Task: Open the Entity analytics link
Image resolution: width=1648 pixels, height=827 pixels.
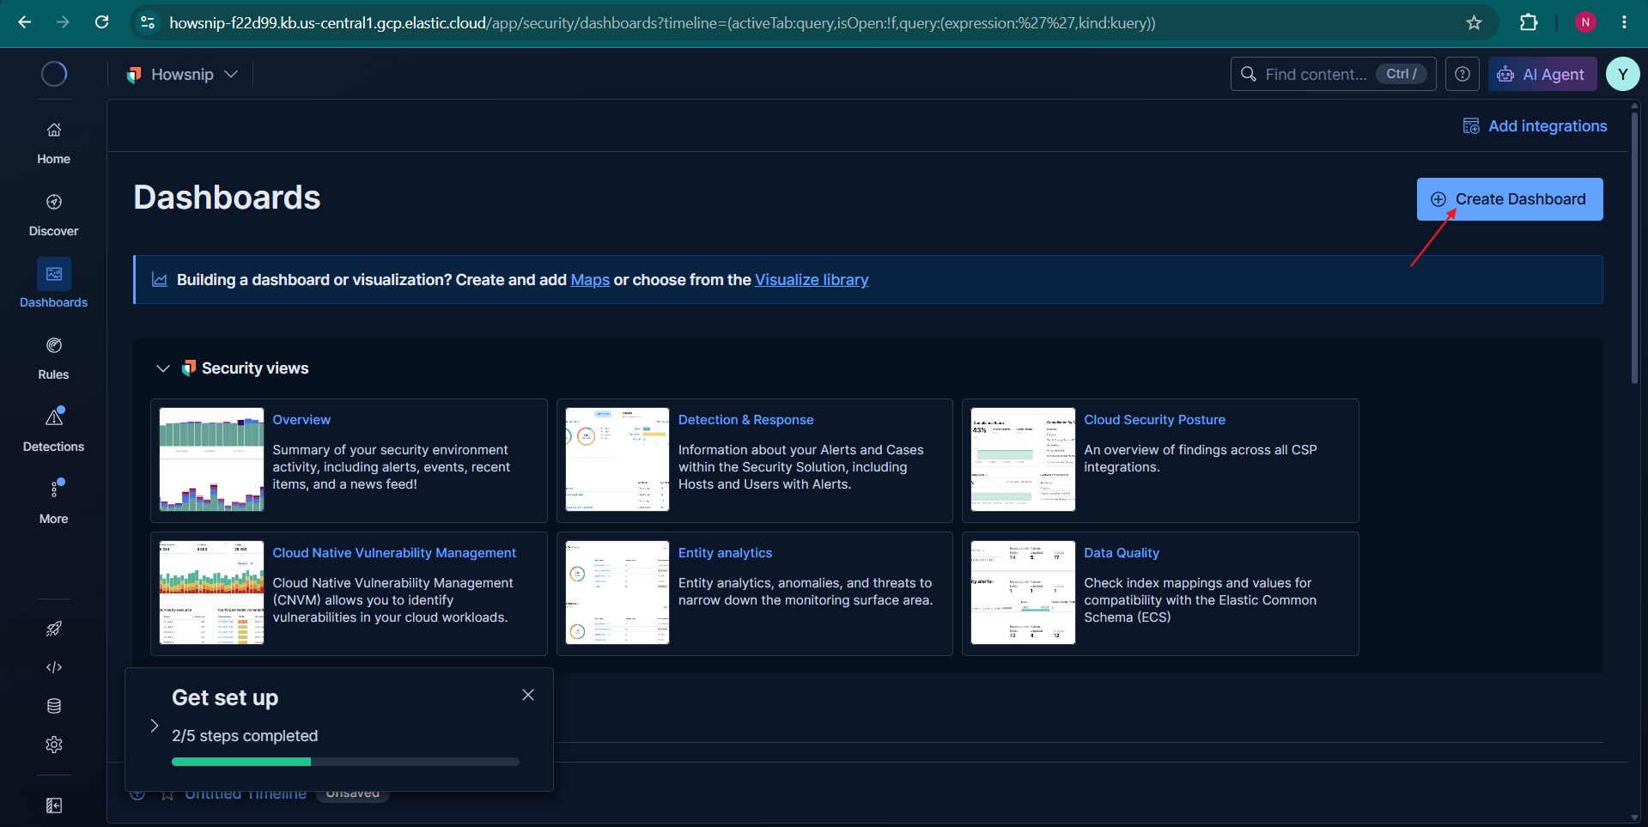Action: [x=725, y=553]
